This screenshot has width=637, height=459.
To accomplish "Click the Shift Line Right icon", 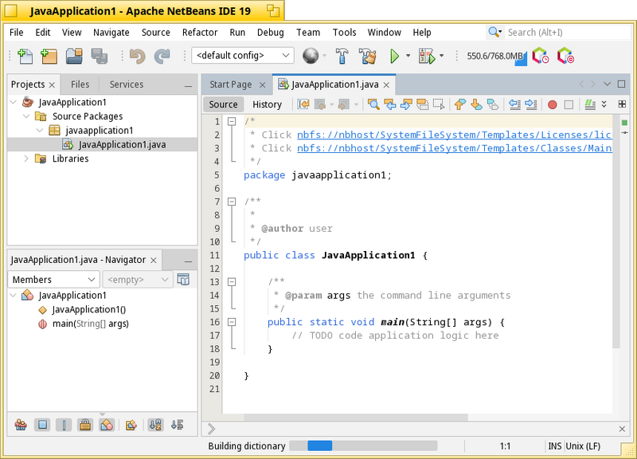I will tap(531, 104).
